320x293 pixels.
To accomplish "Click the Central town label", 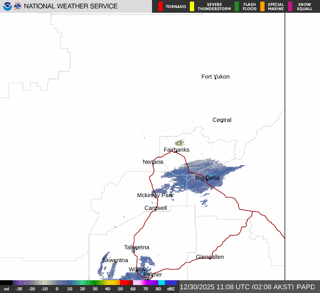I will [x=222, y=120].
